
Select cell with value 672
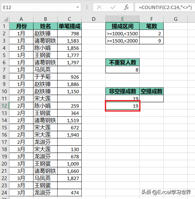coord(69,127)
